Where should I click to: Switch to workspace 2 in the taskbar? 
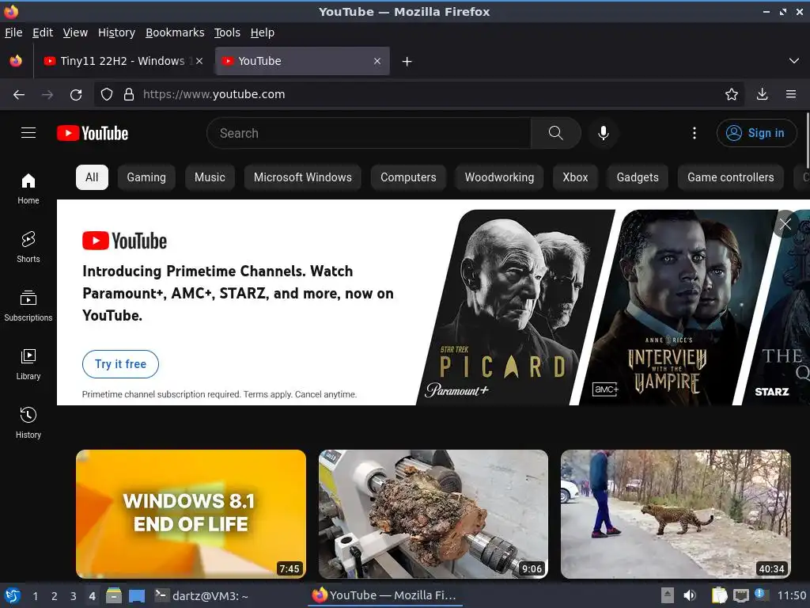[55, 596]
